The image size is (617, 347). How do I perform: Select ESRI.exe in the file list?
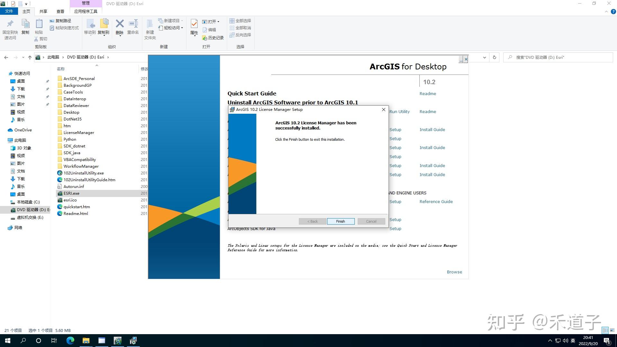[x=71, y=193]
